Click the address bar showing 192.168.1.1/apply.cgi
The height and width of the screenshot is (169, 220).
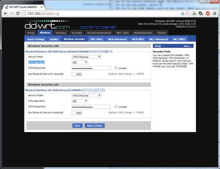pos(101,13)
